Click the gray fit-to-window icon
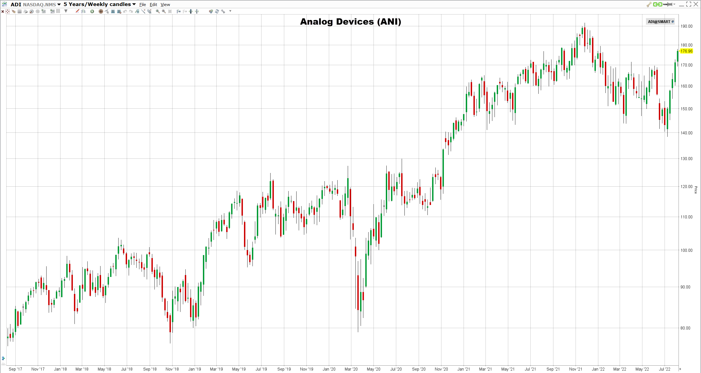The width and height of the screenshot is (701, 373). [170, 11]
